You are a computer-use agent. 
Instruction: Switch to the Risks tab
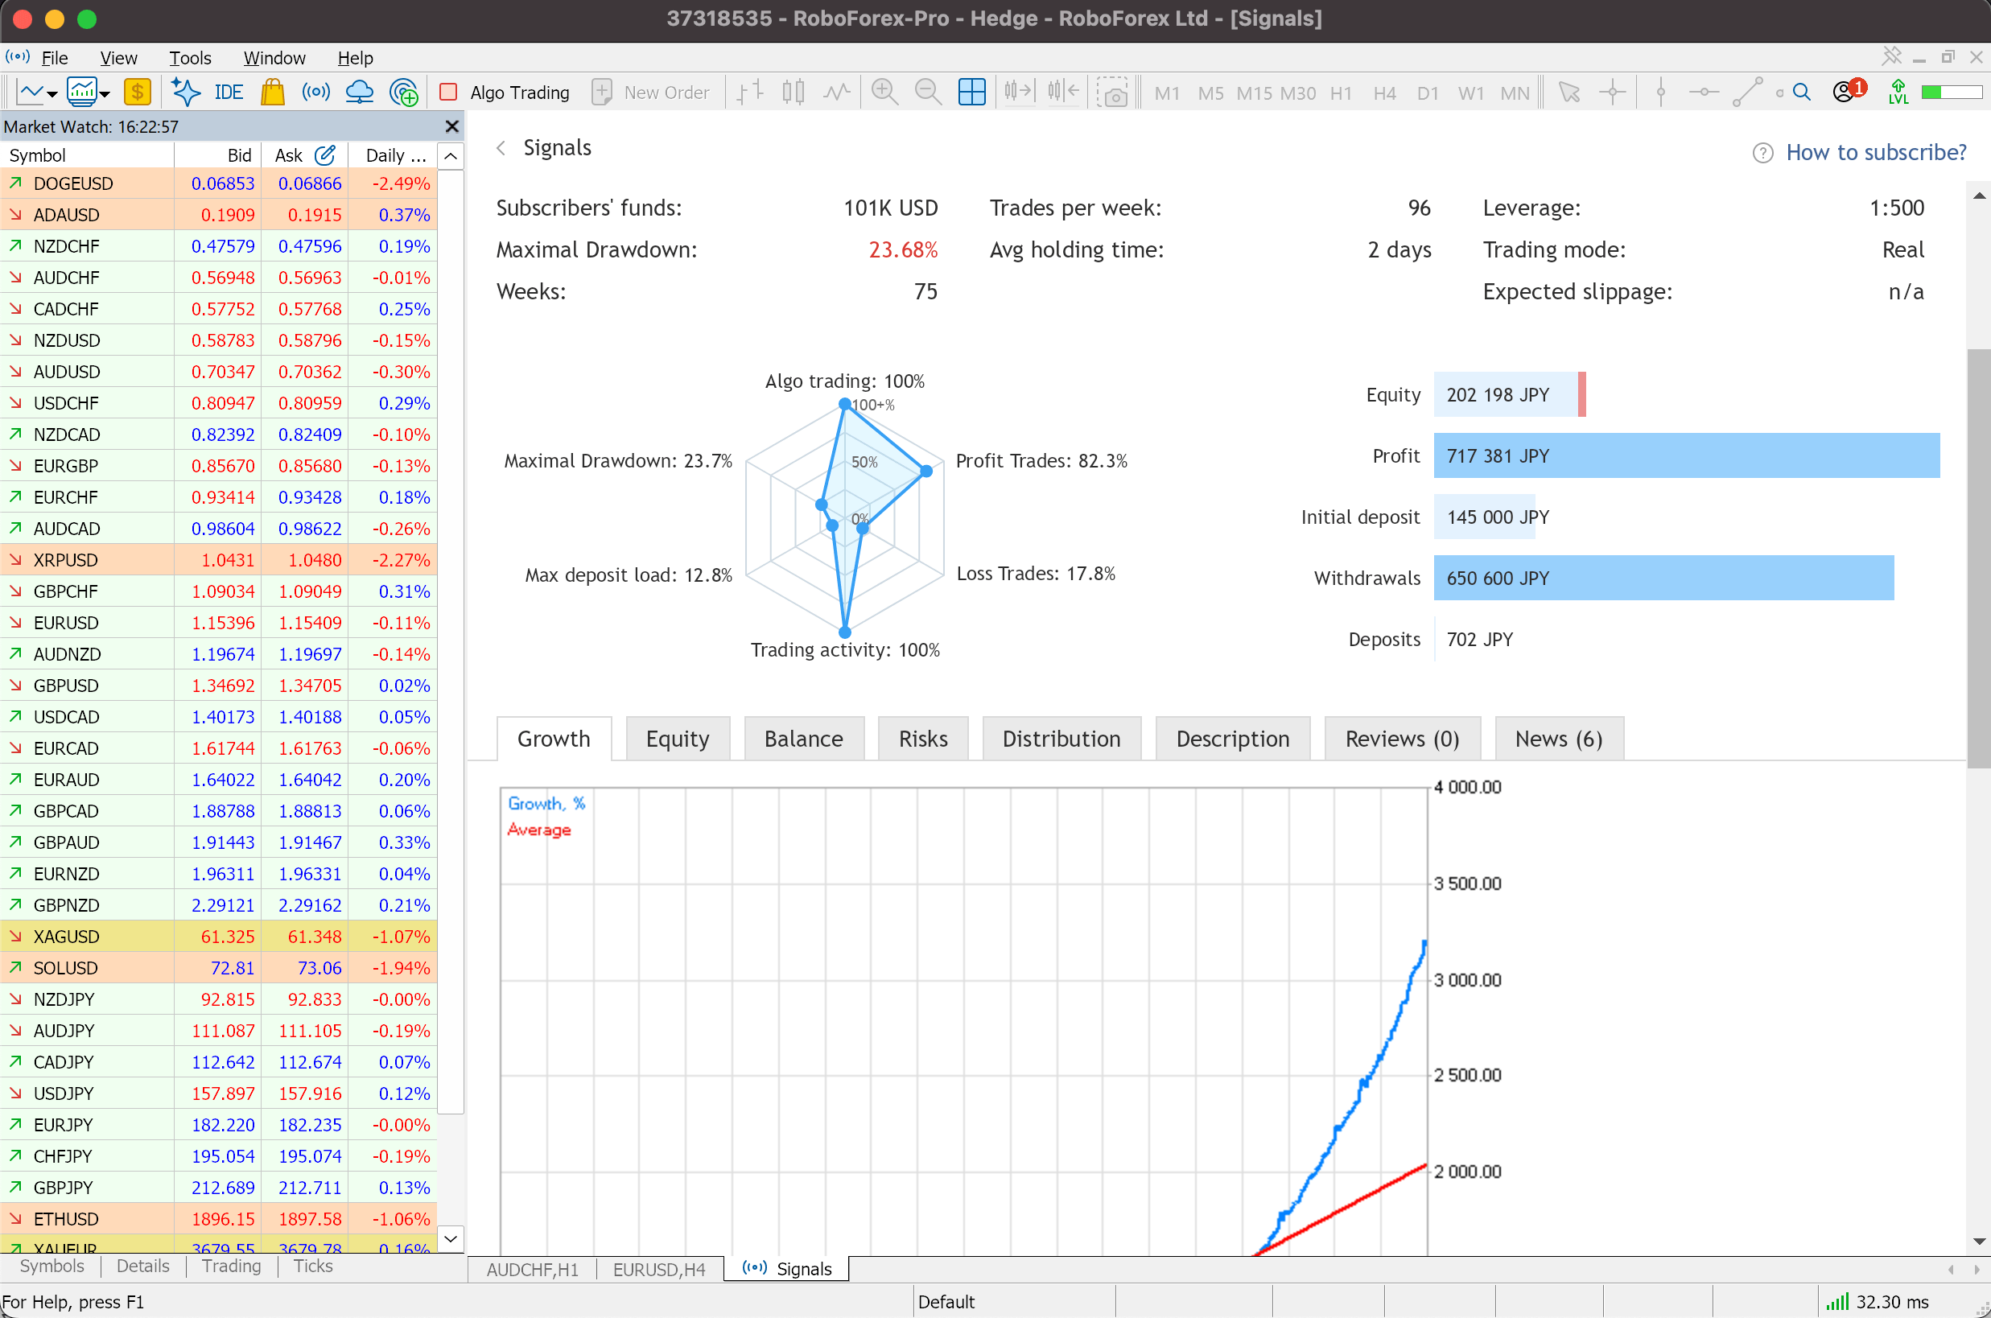pos(923,739)
